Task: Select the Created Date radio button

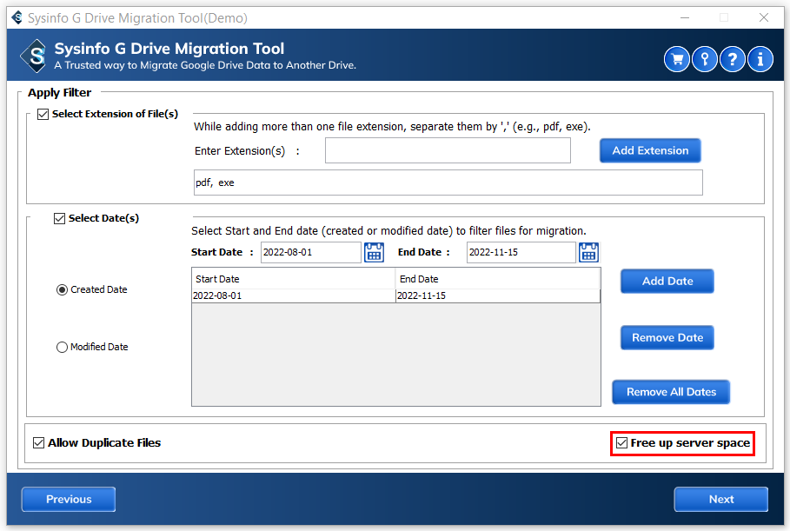Action: (x=62, y=290)
